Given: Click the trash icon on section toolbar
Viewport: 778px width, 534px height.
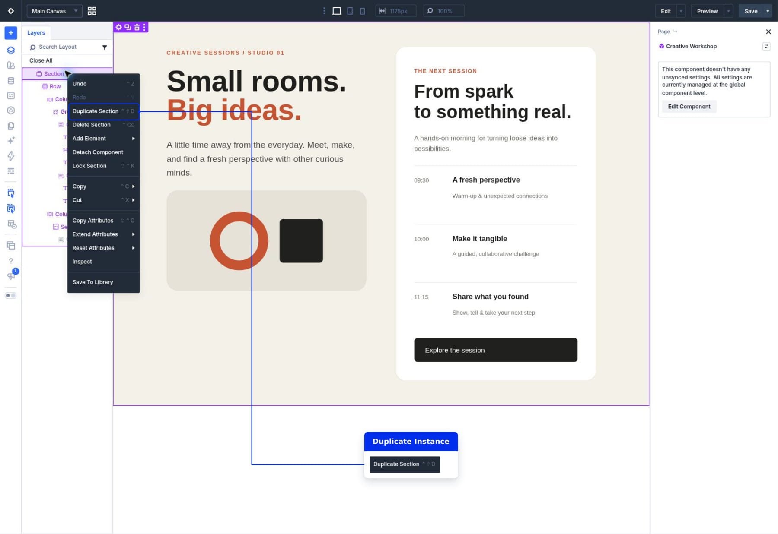Looking at the screenshot, I should pyautogui.click(x=137, y=27).
